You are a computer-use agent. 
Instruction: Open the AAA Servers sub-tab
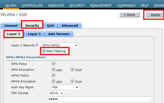[59, 34]
